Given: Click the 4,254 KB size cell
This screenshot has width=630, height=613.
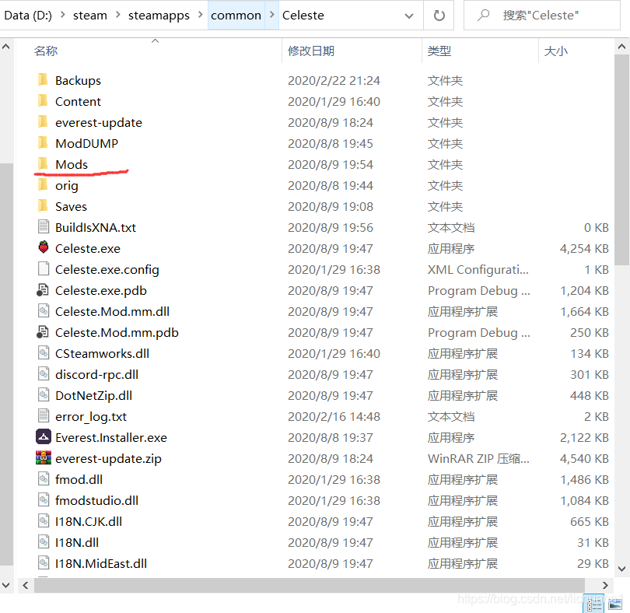Looking at the screenshot, I should click(584, 248).
